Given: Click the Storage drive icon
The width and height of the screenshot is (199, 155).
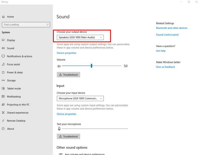Looking at the screenshot, I should coord(3,80).
